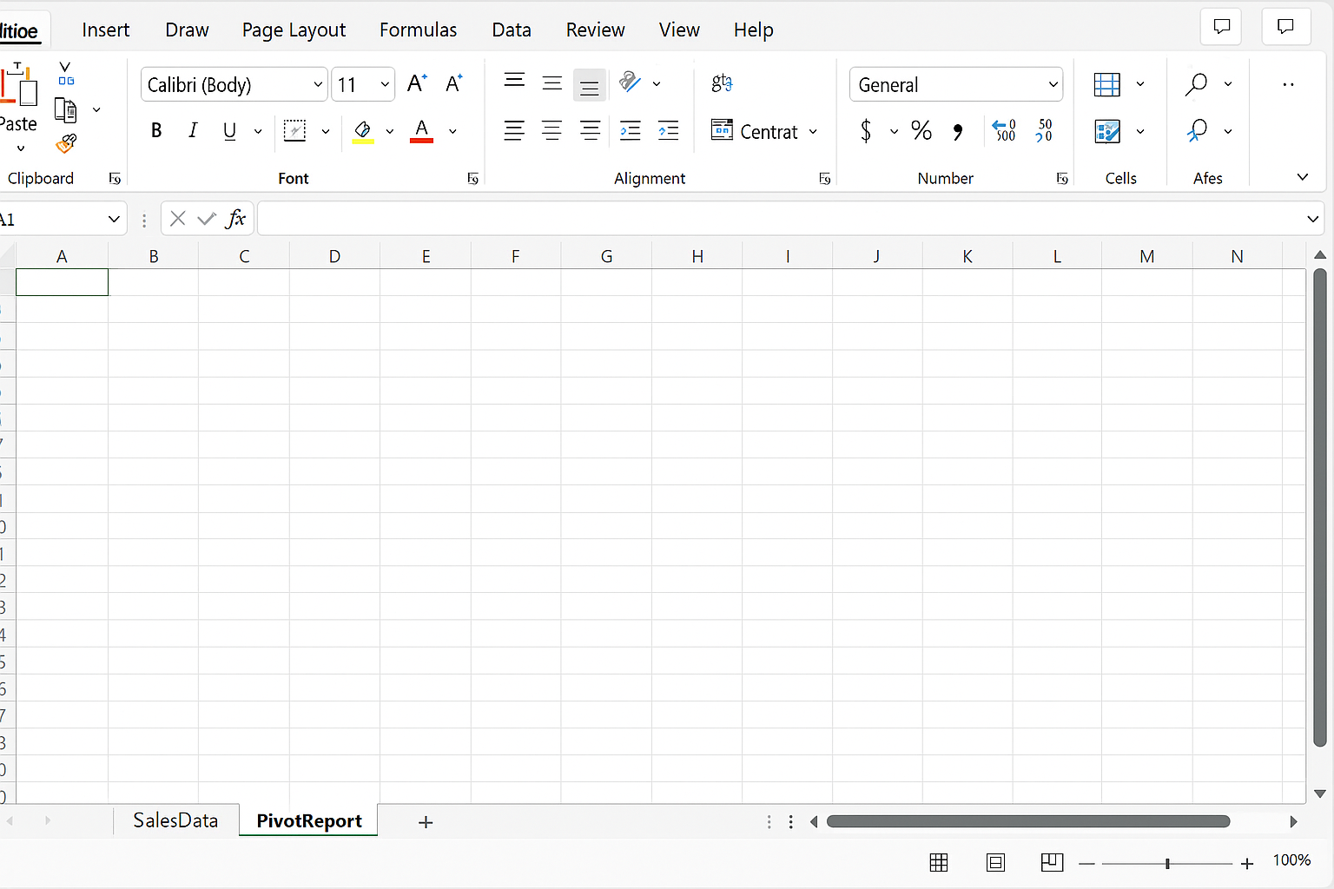This screenshot has height=889, width=1334.
Task: Open the leftmost comments bubble icon
Action: (1221, 27)
